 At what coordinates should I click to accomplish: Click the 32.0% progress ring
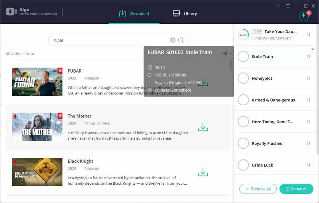243,35
